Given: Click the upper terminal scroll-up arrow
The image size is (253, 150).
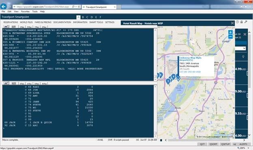Looking at the screenshot, I should click(155, 30).
